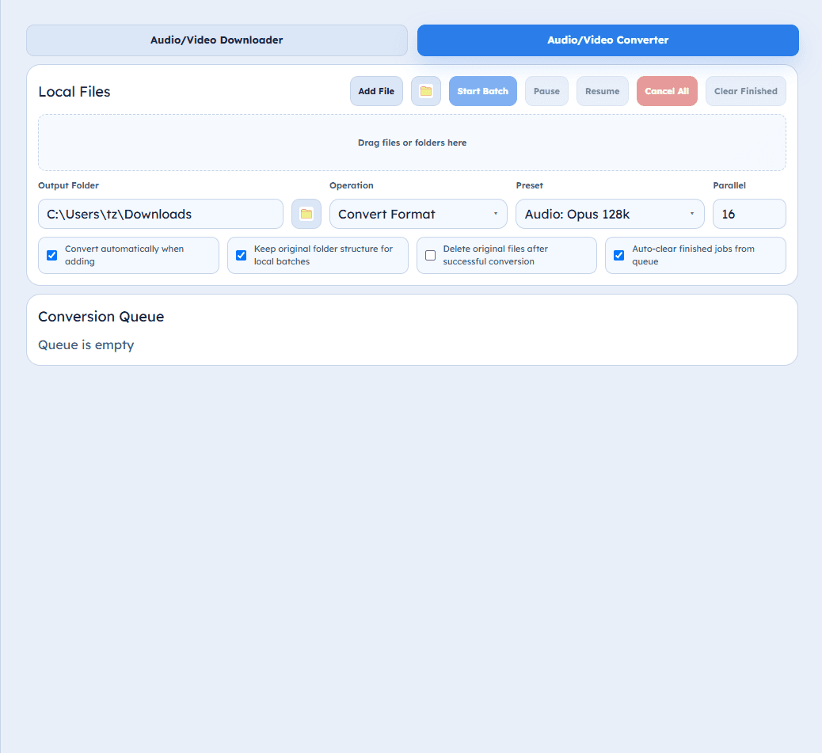
Task: Click the 'Queue is empty' text
Action: 86,344
